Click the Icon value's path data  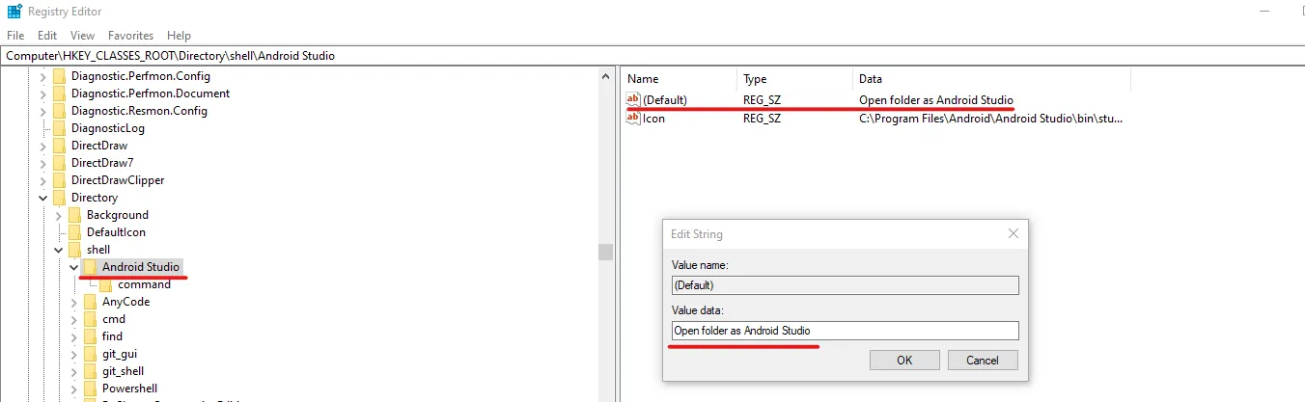[x=991, y=119]
